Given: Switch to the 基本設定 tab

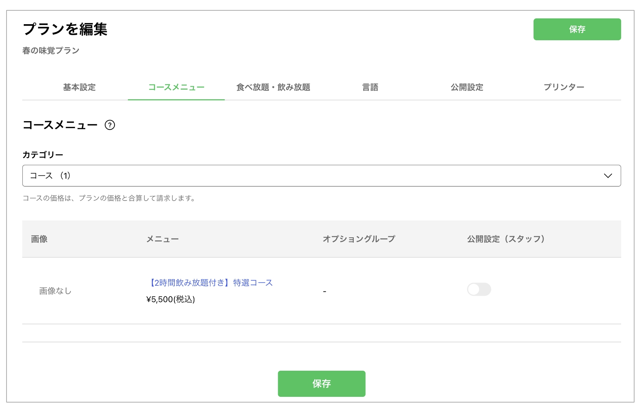Looking at the screenshot, I should click(79, 87).
